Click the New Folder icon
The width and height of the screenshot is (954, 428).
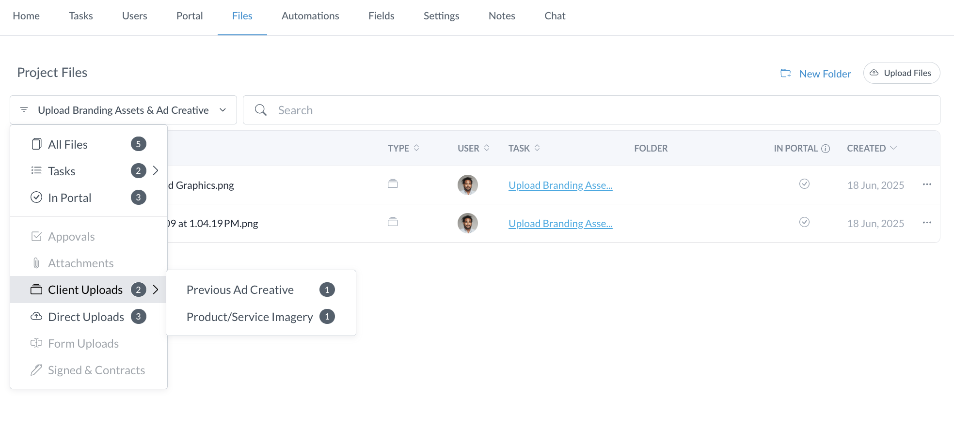tap(785, 73)
